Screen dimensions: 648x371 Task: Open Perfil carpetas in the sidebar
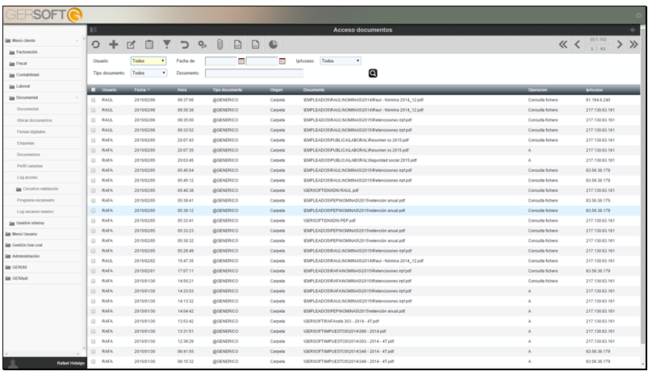30,166
